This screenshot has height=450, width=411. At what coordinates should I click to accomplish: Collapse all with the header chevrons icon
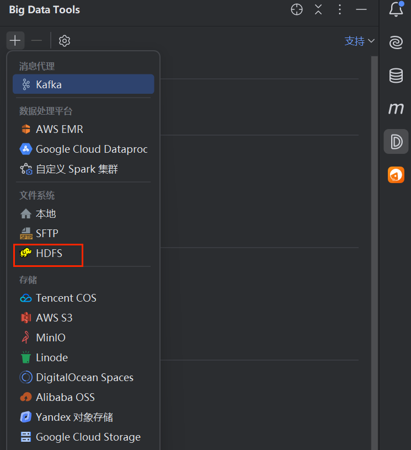tap(318, 10)
